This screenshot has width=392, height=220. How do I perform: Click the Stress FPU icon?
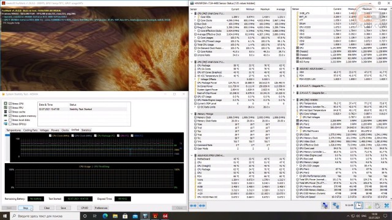[x=6, y=108]
